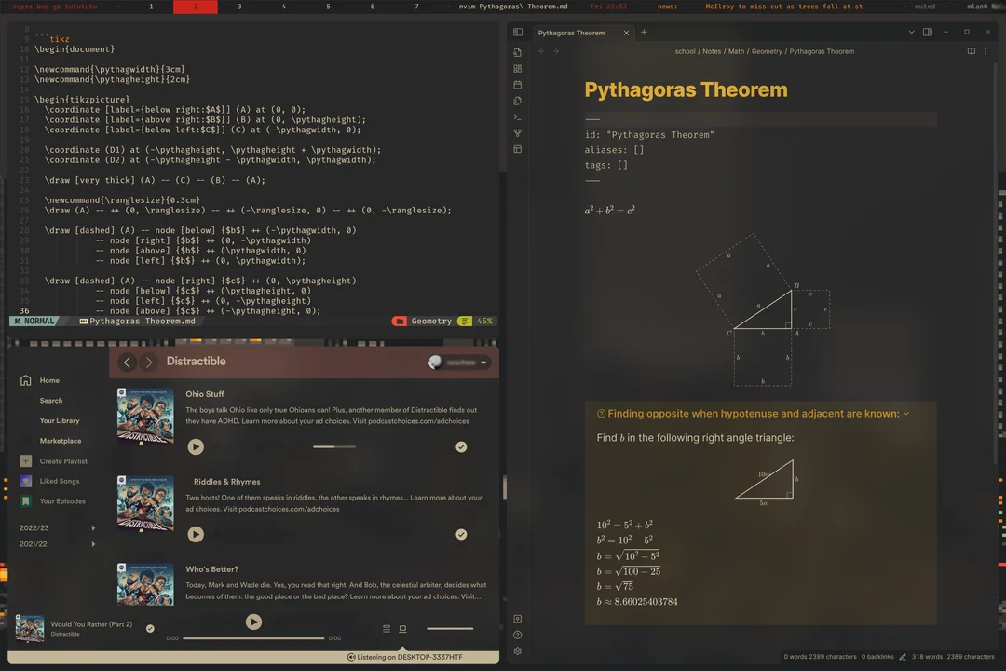Open Obsidian settings via gear icon

[519, 650]
